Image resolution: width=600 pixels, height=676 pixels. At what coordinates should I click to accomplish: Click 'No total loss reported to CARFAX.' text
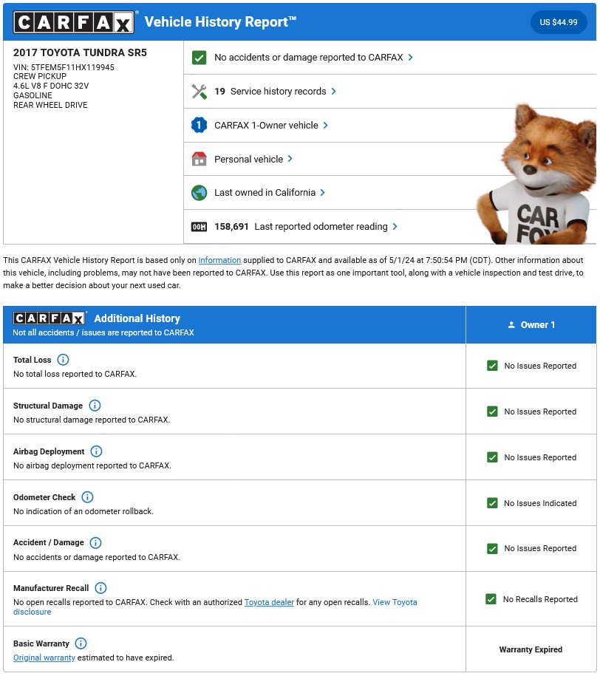[x=75, y=374]
